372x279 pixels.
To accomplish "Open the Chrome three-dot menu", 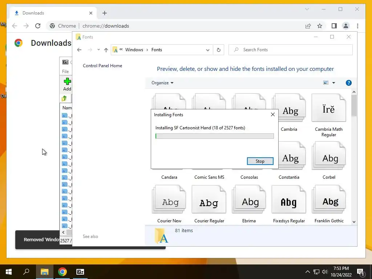I will coord(357,26).
